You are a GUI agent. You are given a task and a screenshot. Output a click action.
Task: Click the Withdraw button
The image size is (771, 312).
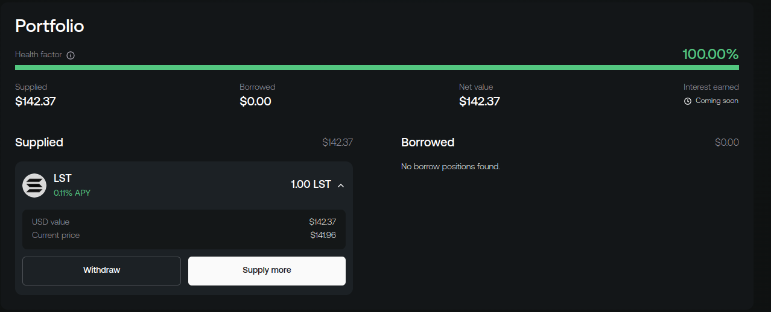click(x=101, y=270)
